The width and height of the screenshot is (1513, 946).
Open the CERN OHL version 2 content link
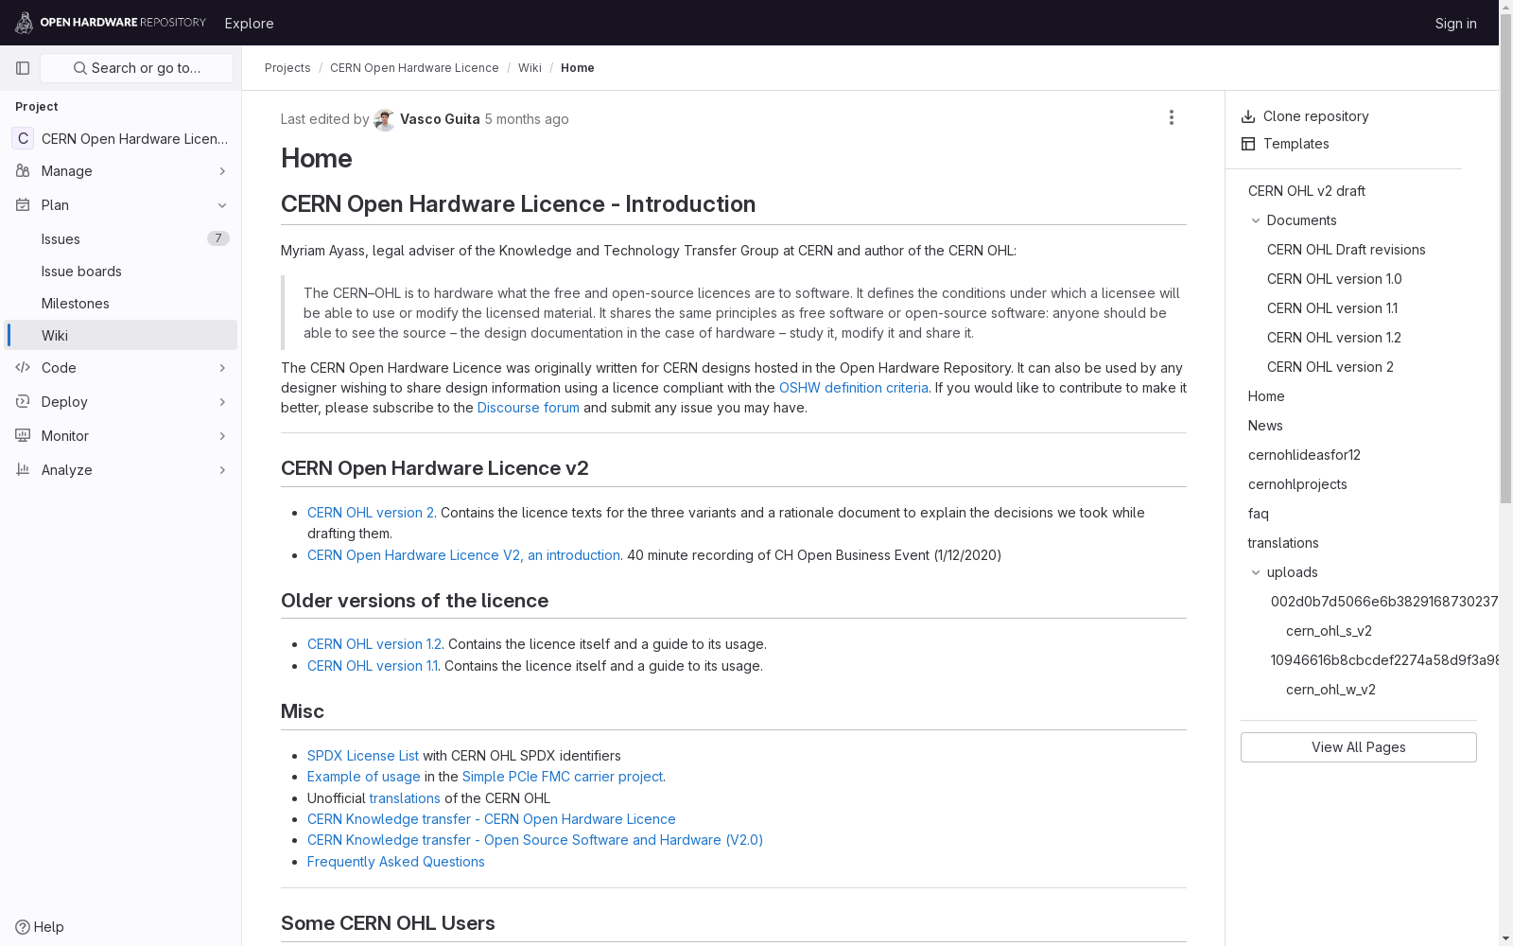pyautogui.click(x=371, y=513)
